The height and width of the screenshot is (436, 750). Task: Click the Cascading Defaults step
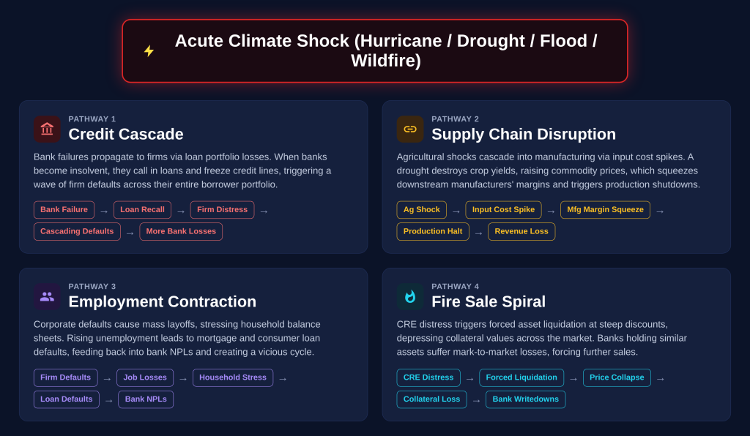[x=77, y=232]
